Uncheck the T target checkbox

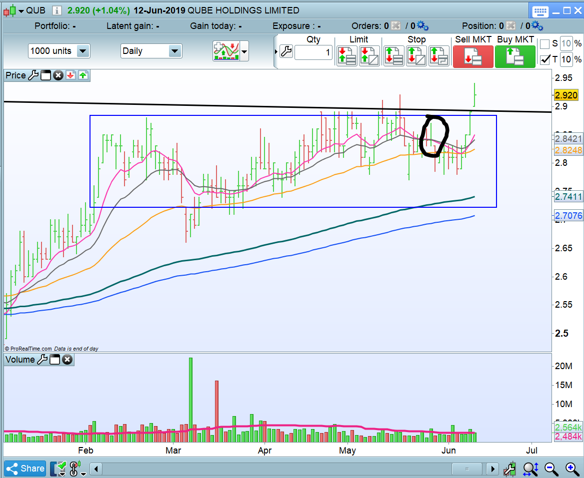(x=544, y=59)
